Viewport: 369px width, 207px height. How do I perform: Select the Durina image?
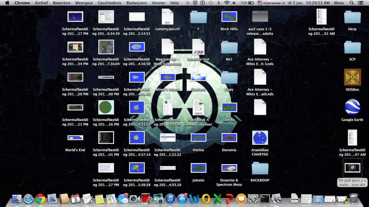click(229, 107)
